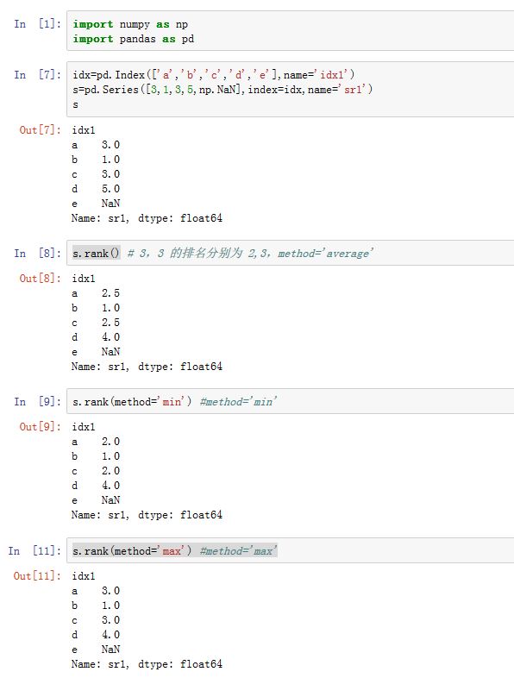Click the In [8] prompt label
The width and height of the screenshot is (514, 678).
coord(37,253)
